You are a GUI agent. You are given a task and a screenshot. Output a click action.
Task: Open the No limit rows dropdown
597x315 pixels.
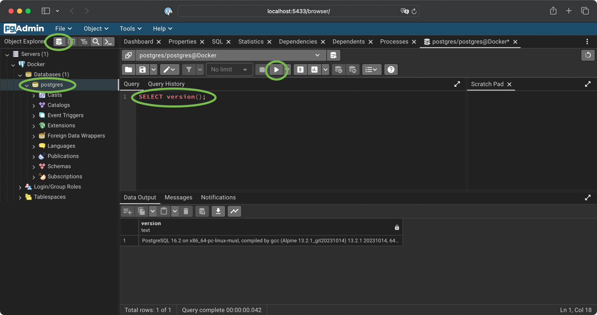[229, 70]
